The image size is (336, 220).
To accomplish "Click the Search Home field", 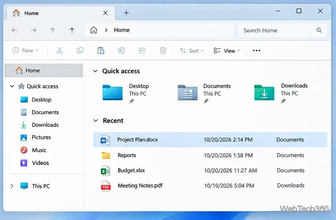I will click(283, 30).
